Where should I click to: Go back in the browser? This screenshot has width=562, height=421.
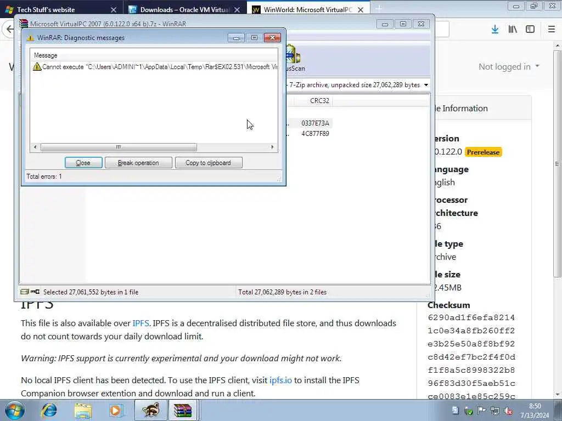pos(9,29)
